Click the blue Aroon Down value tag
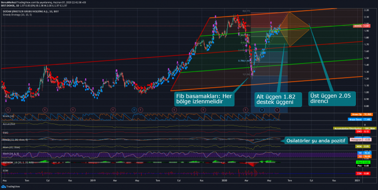The height and width of the screenshot is (190, 378). [360, 119]
